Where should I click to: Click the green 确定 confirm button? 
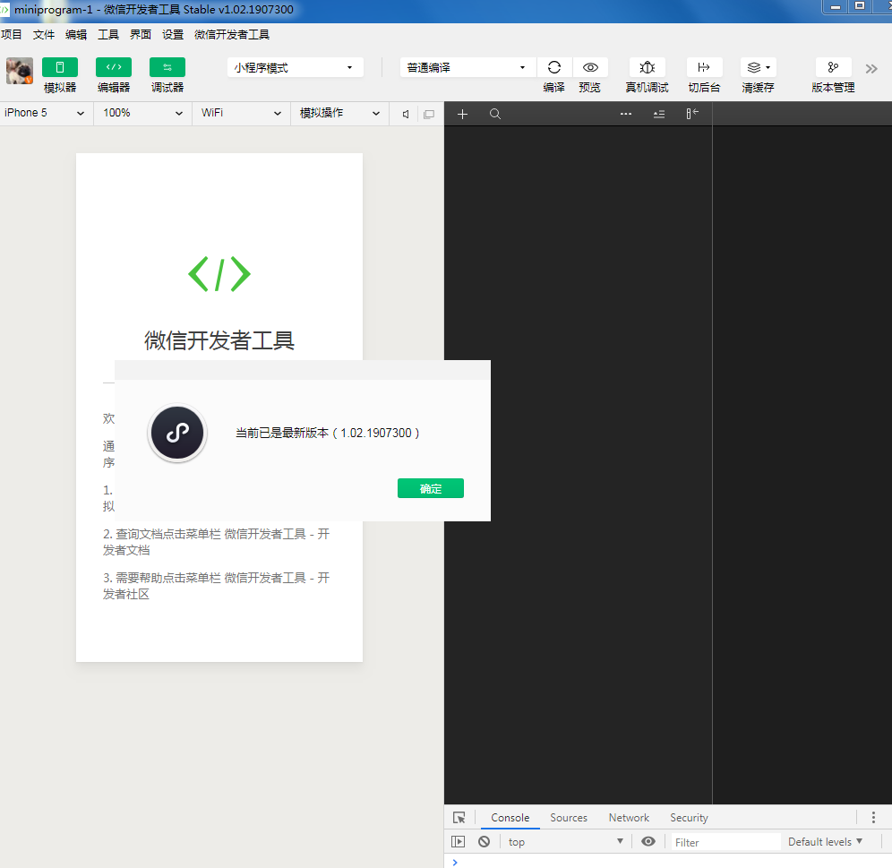click(x=431, y=488)
